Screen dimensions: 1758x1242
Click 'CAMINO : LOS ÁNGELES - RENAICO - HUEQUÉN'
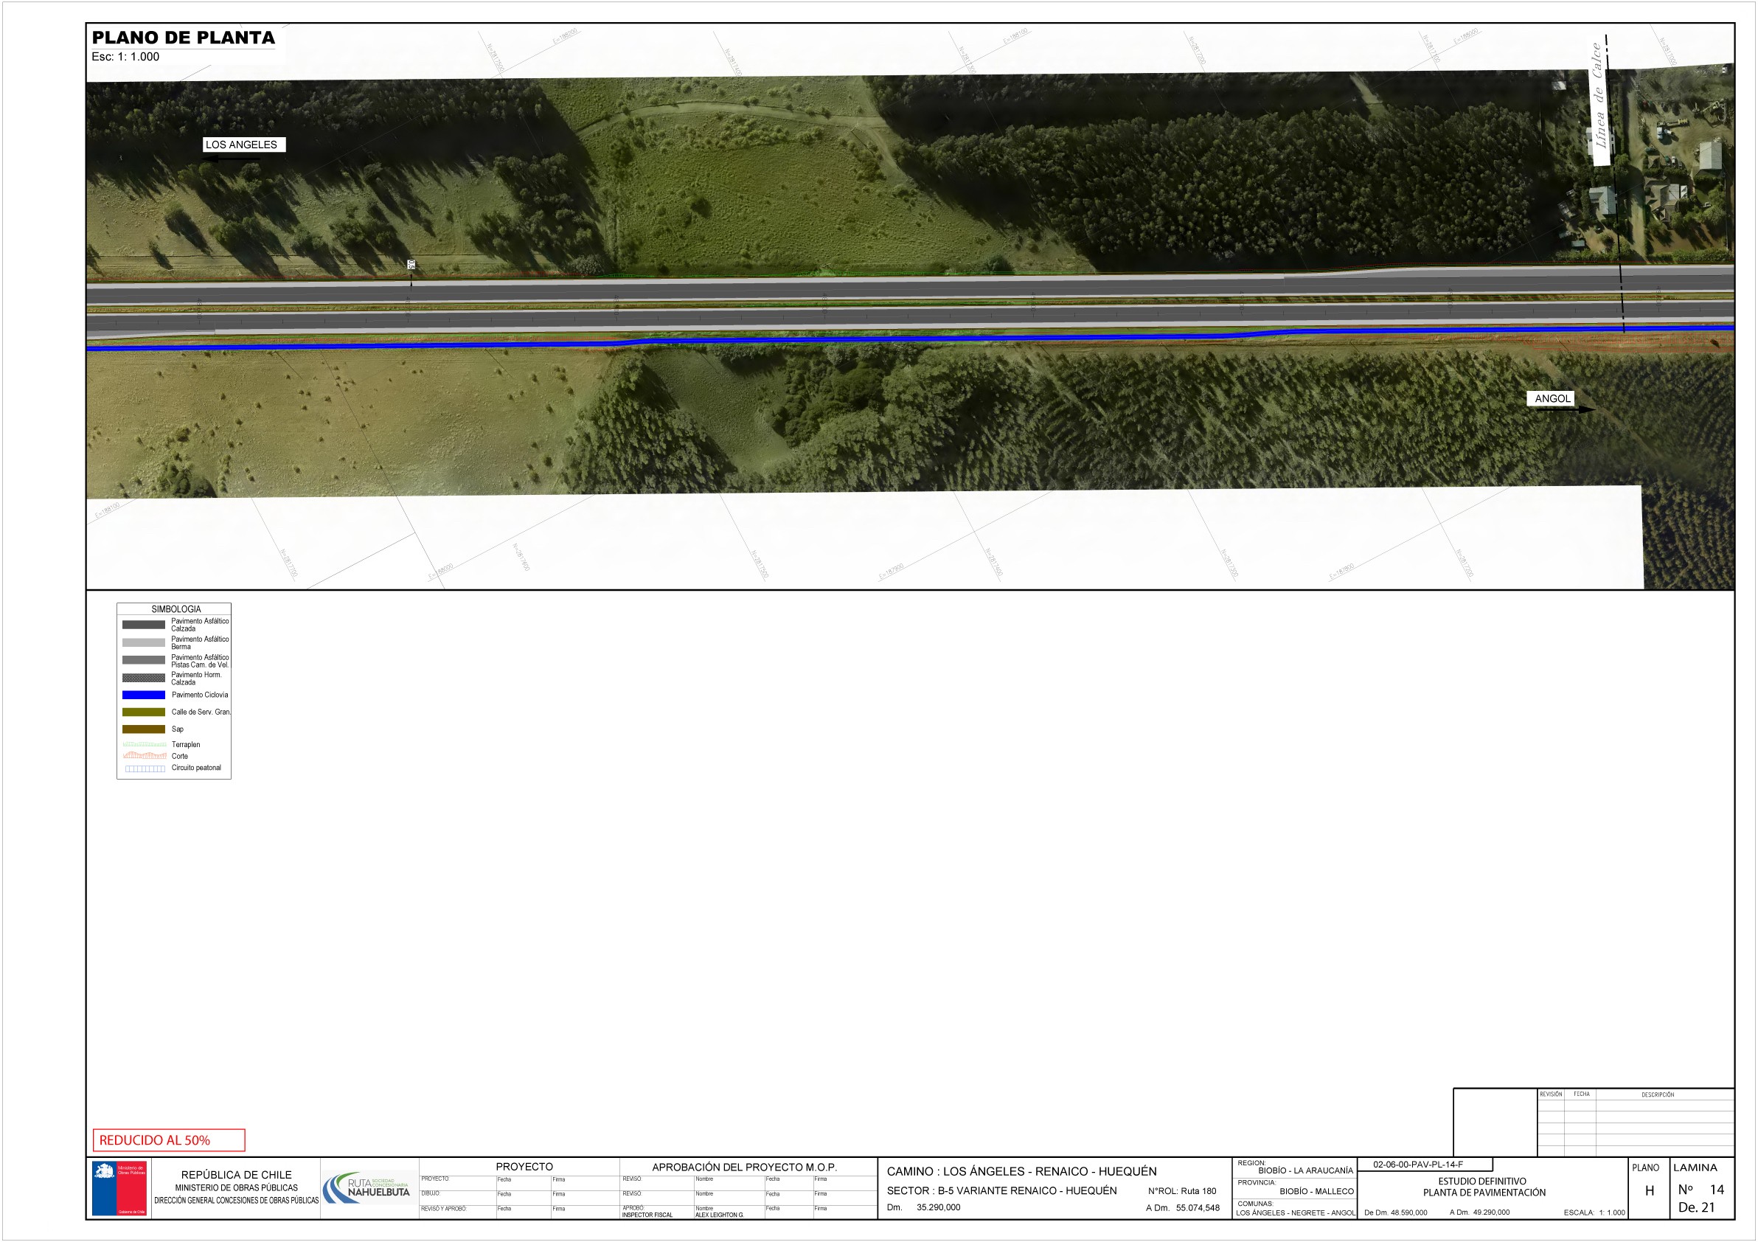tap(1021, 1171)
